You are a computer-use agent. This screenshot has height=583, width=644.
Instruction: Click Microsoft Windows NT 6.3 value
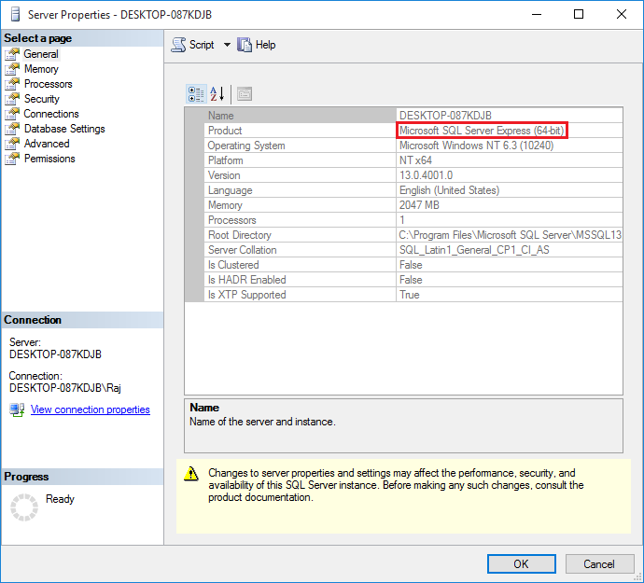[x=476, y=146]
